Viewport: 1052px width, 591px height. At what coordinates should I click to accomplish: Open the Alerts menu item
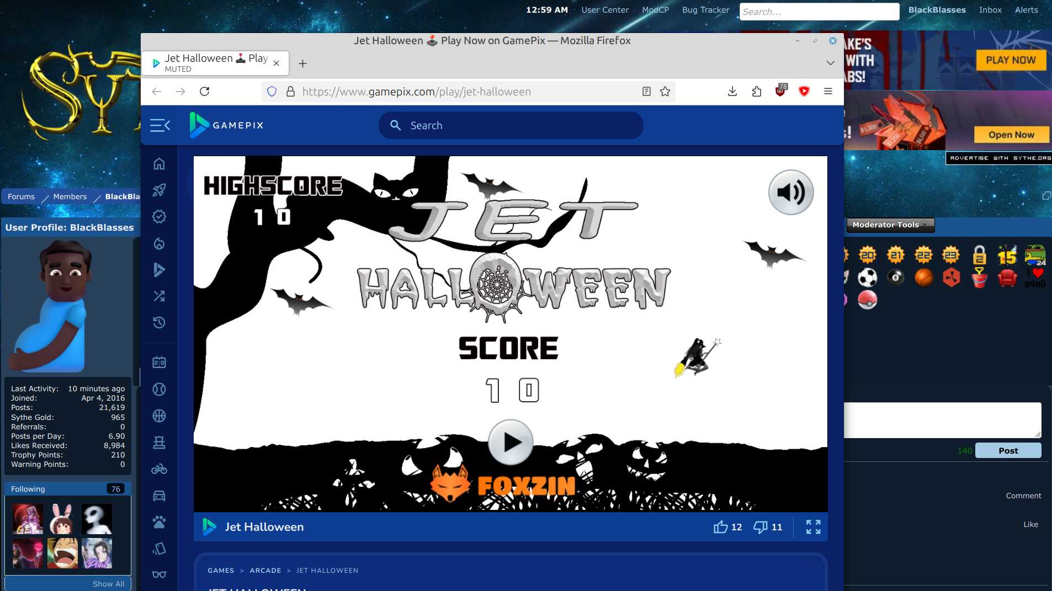point(1026,10)
